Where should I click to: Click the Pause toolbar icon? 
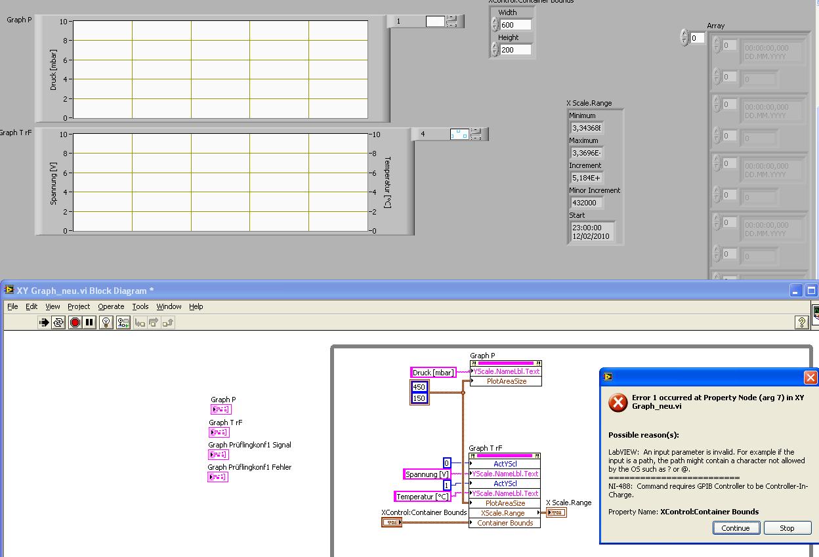90,322
